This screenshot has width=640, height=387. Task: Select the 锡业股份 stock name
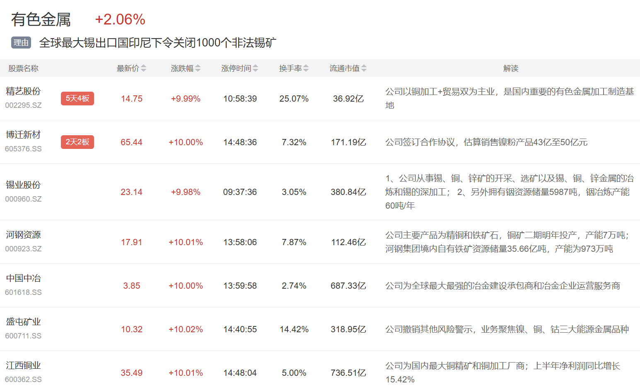coord(24,185)
